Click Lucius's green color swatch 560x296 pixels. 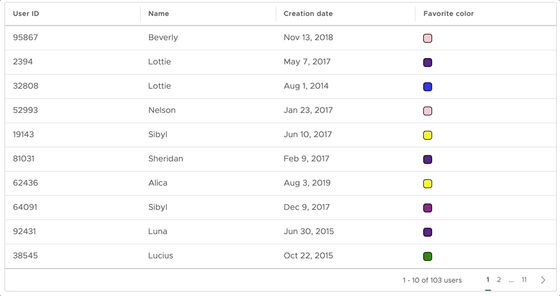pos(428,256)
